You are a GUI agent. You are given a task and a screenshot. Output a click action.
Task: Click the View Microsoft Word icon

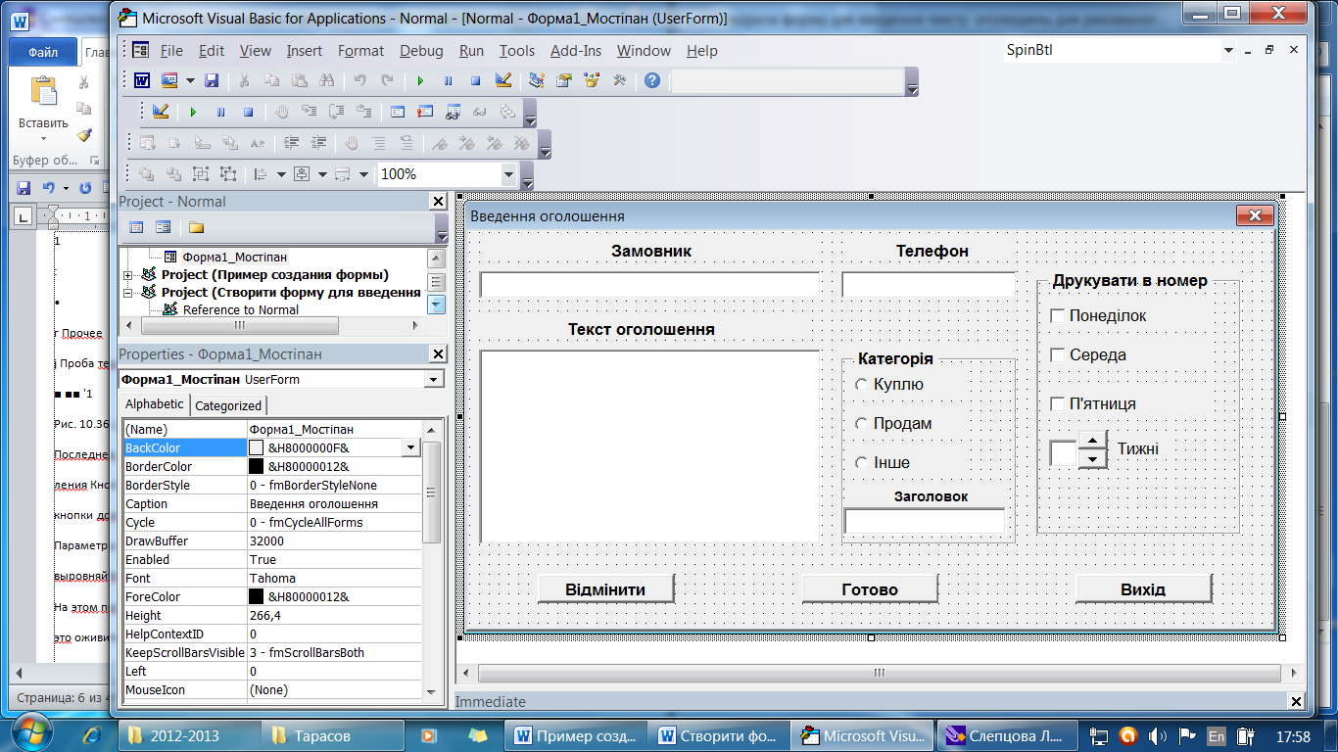[143, 80]
